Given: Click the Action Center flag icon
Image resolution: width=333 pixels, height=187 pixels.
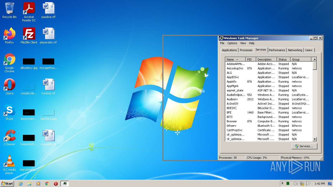Looking at the screenshot, I should [x=308, y=184].
